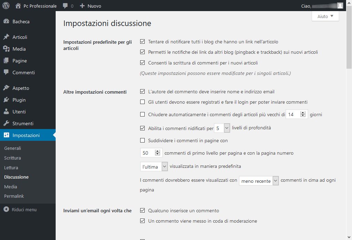Open Articoli via its pushpin icon
This screenshot has width=352, height=240.
[x=6, y=37]
